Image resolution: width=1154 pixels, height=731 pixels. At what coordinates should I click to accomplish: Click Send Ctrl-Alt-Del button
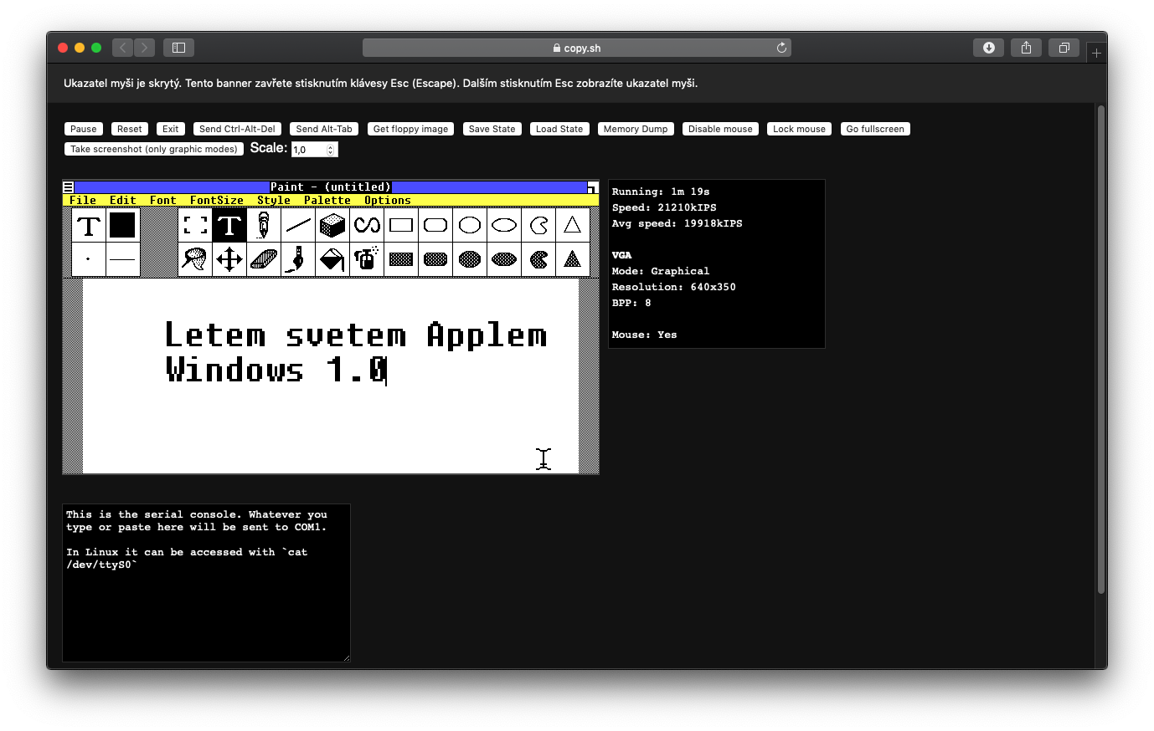(x=237, y=129)
